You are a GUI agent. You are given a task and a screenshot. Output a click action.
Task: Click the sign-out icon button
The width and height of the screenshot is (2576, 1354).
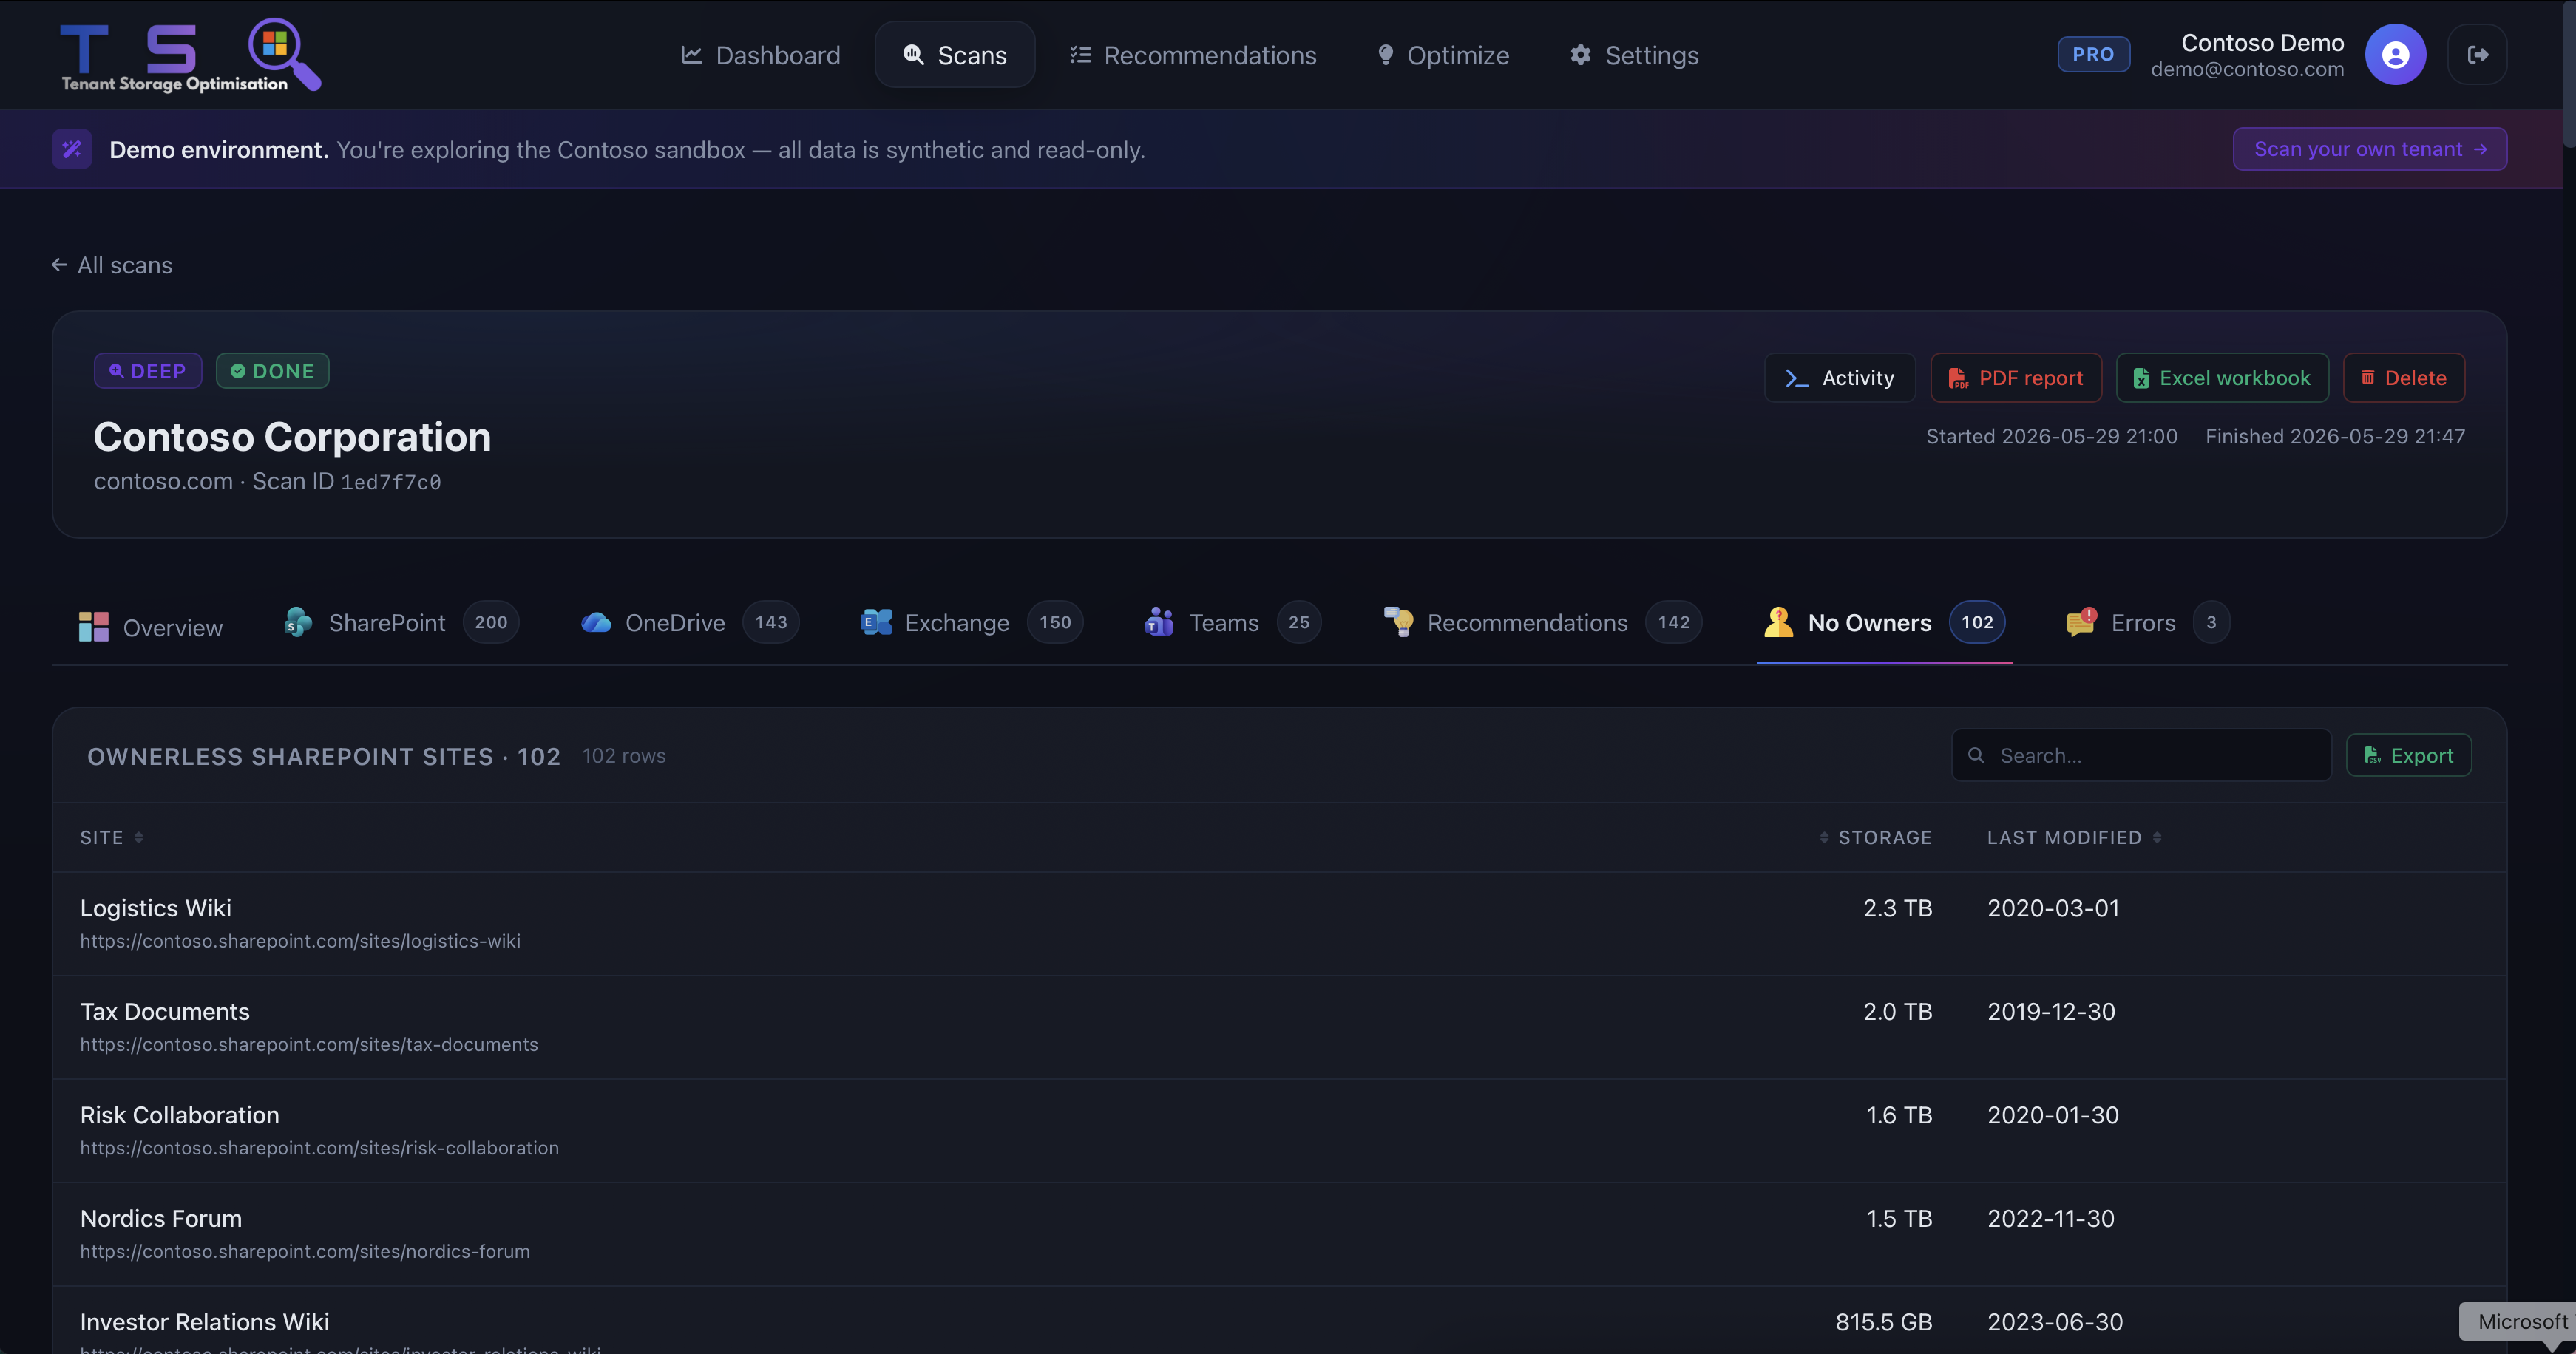click(x=2477, y=55)
